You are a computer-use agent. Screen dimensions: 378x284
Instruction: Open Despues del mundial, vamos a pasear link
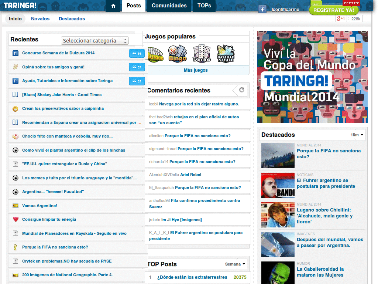coord(330,243)
